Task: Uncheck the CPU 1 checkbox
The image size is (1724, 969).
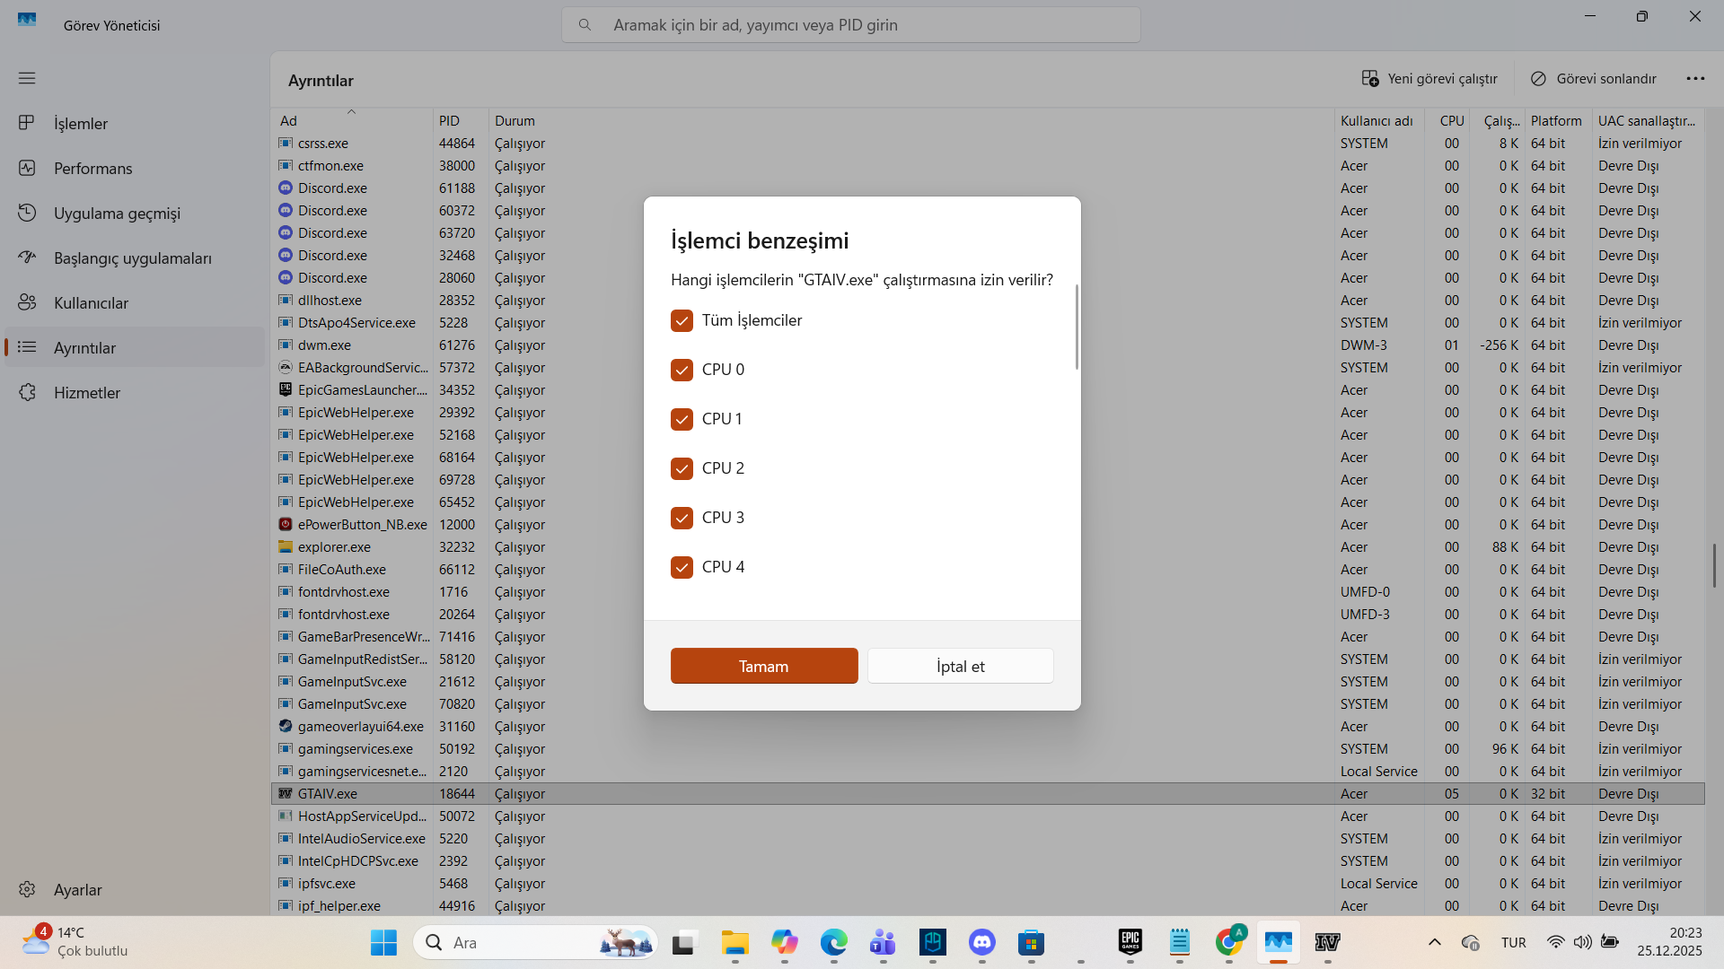Action: [x=682, y=419]
